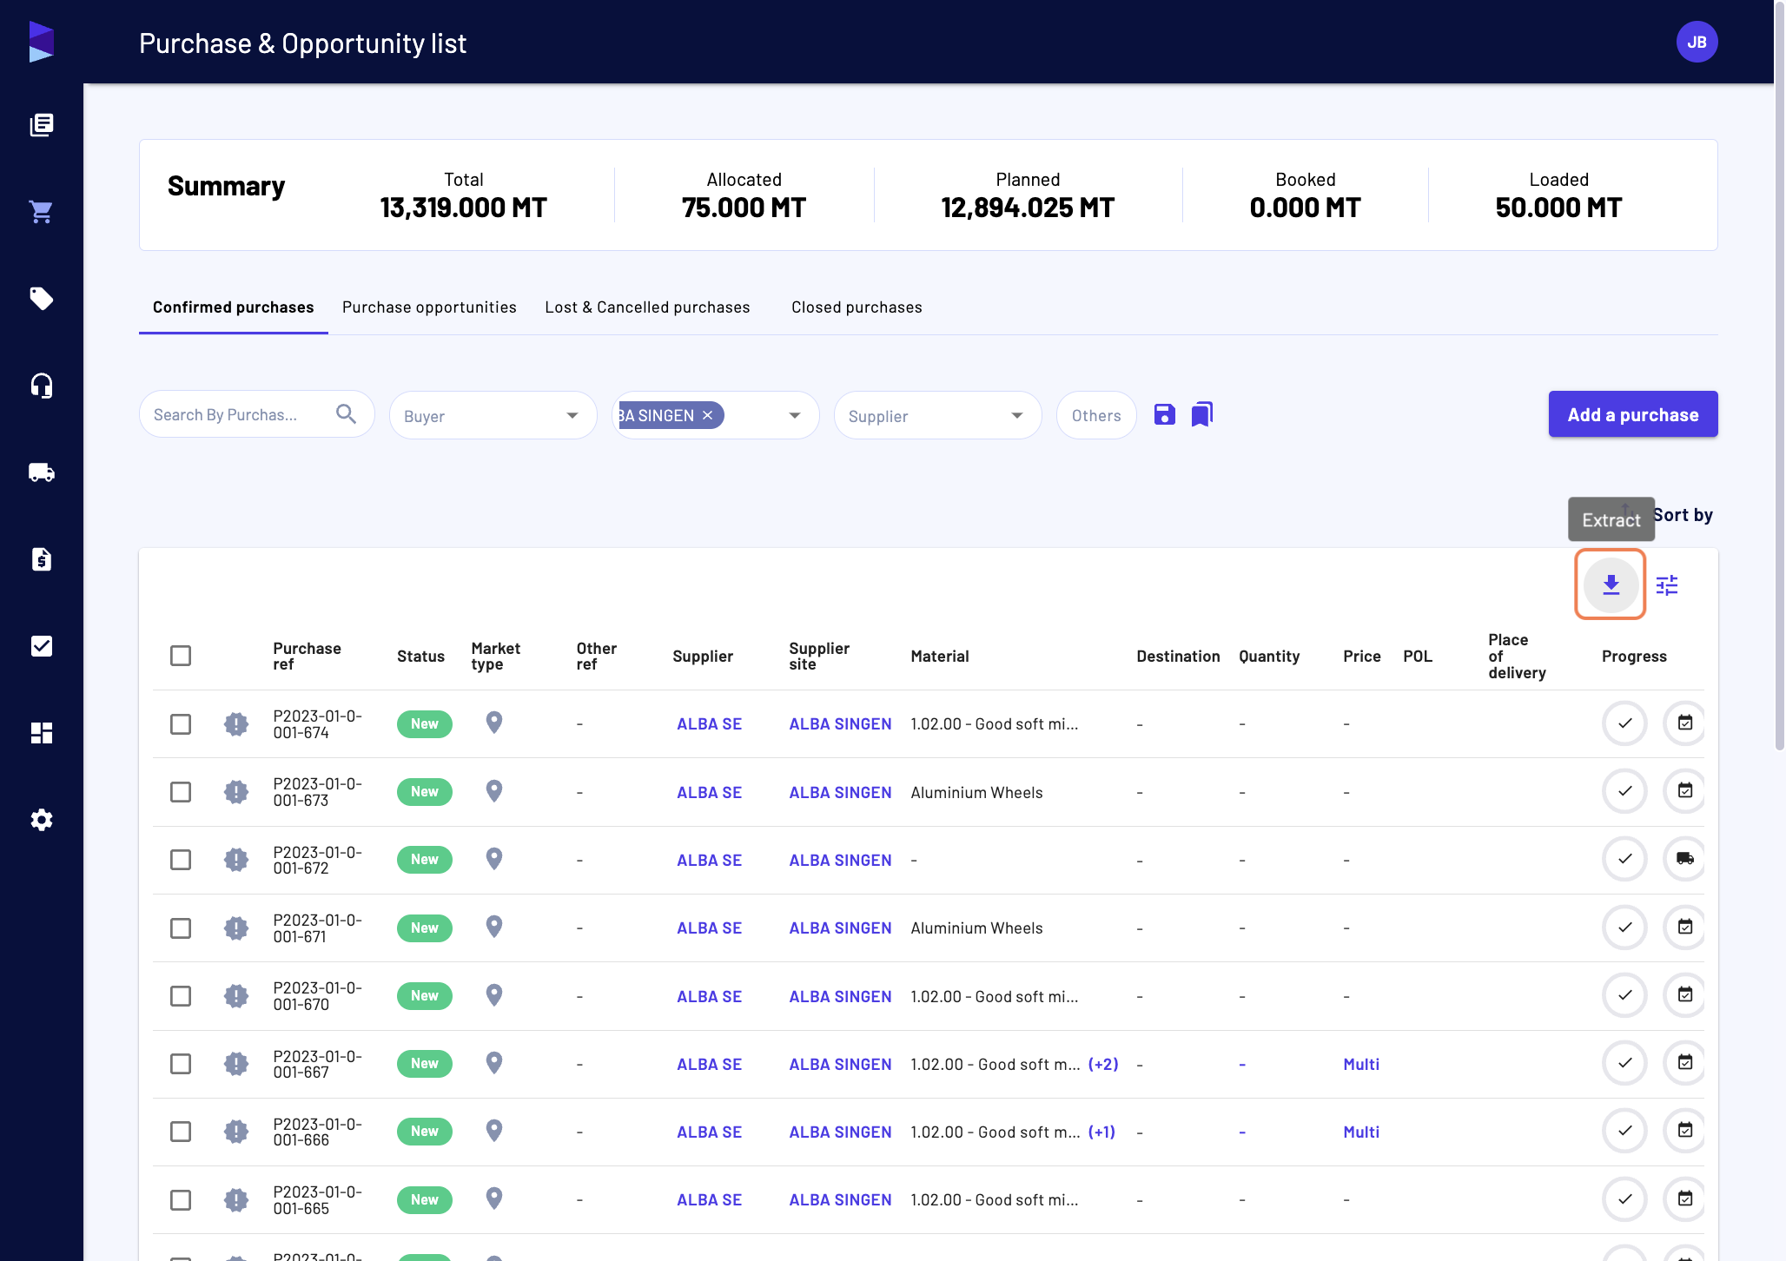Screen dimensions: 1786x1261
Task: Select the Confirmed purchases tab
Action: 233,307
